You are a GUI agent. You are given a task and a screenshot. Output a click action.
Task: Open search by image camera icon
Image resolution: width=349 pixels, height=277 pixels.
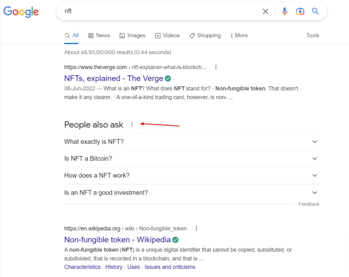tap(300, 11)
